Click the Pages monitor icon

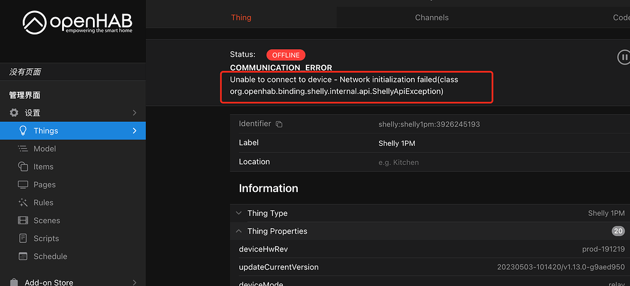23,185
